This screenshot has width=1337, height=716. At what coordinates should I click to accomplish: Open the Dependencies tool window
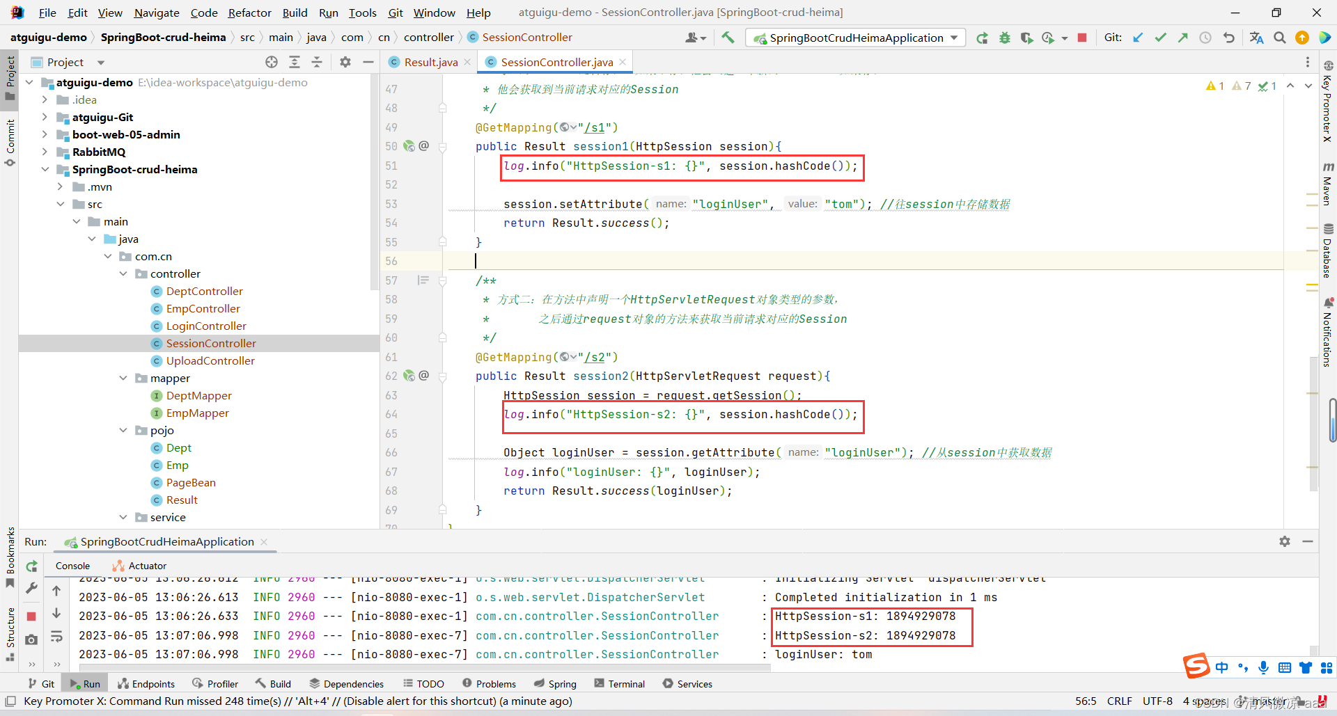pyautogui.click(x=346, y=684)
